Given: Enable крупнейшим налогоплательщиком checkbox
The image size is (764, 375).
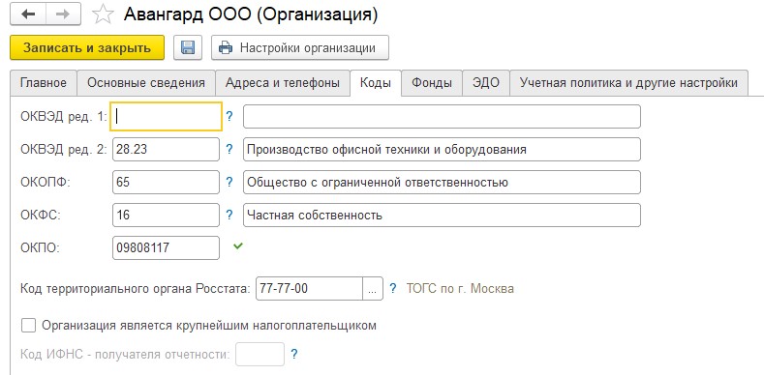Looking at the screenshot, I should 29,326.
